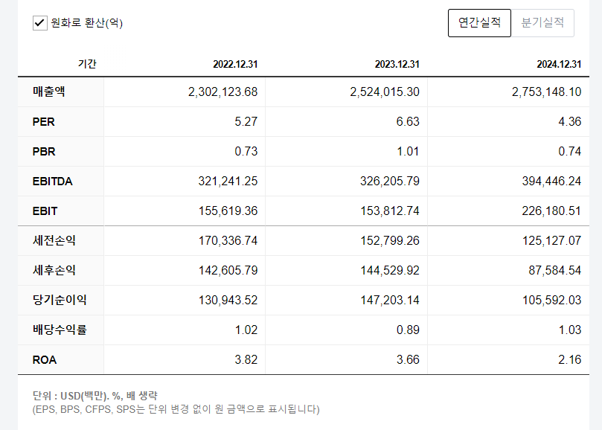This screenshot has width=602, height=430.
Task: Select the ROA row label
Action: (45, 360)
